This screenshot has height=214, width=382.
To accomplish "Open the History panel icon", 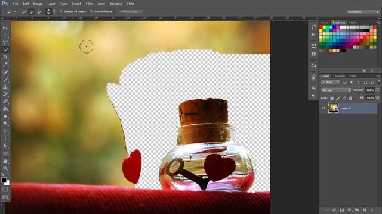I will [313, 27].
